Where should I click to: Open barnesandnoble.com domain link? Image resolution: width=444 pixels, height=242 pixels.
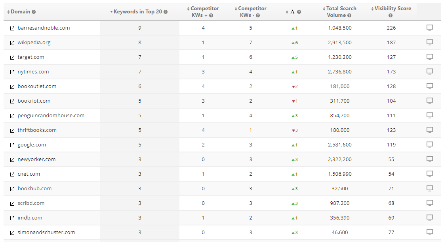point(44,28)
